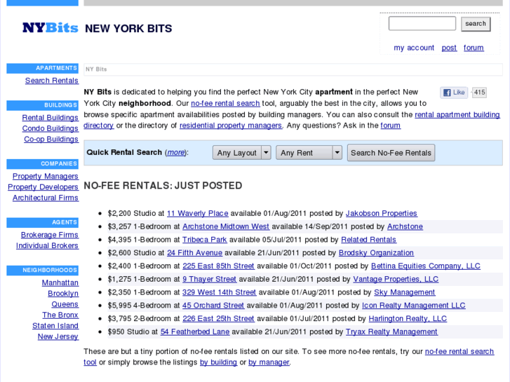This screenshot has height=382, width=510.
Task: Browse listings by manager link
Action: [269, 362]
